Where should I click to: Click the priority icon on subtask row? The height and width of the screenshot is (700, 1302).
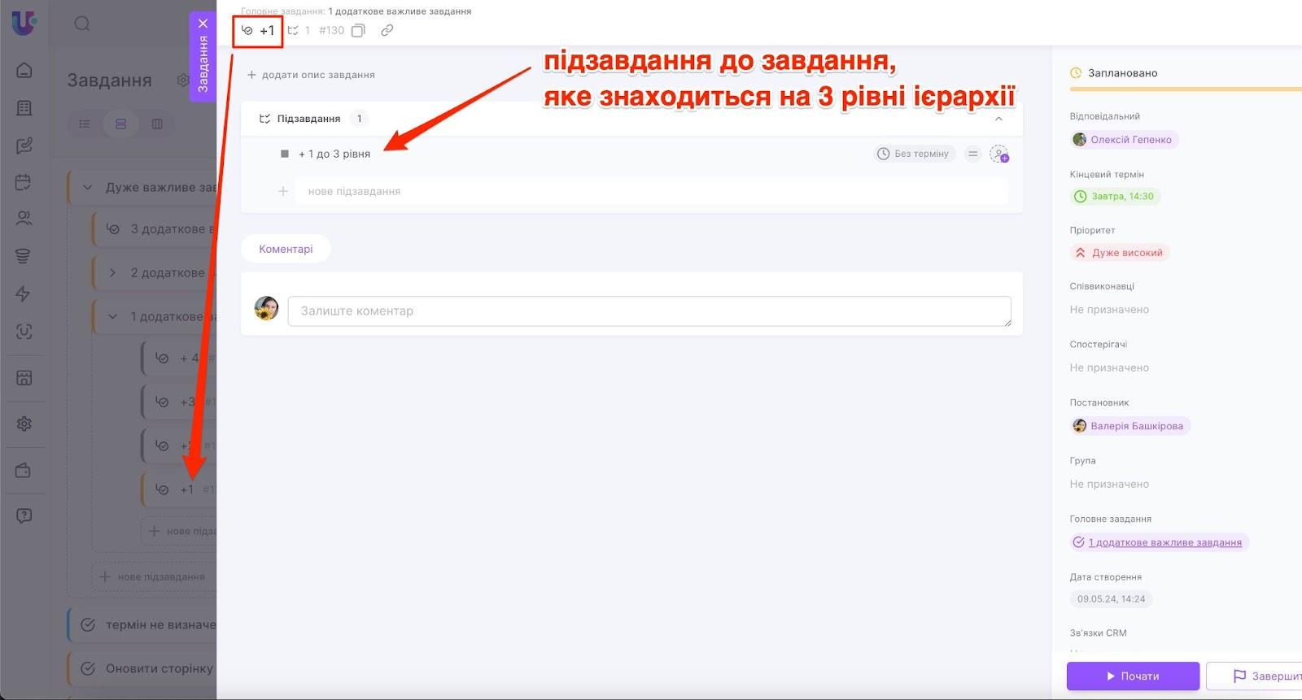coord(972,154)
